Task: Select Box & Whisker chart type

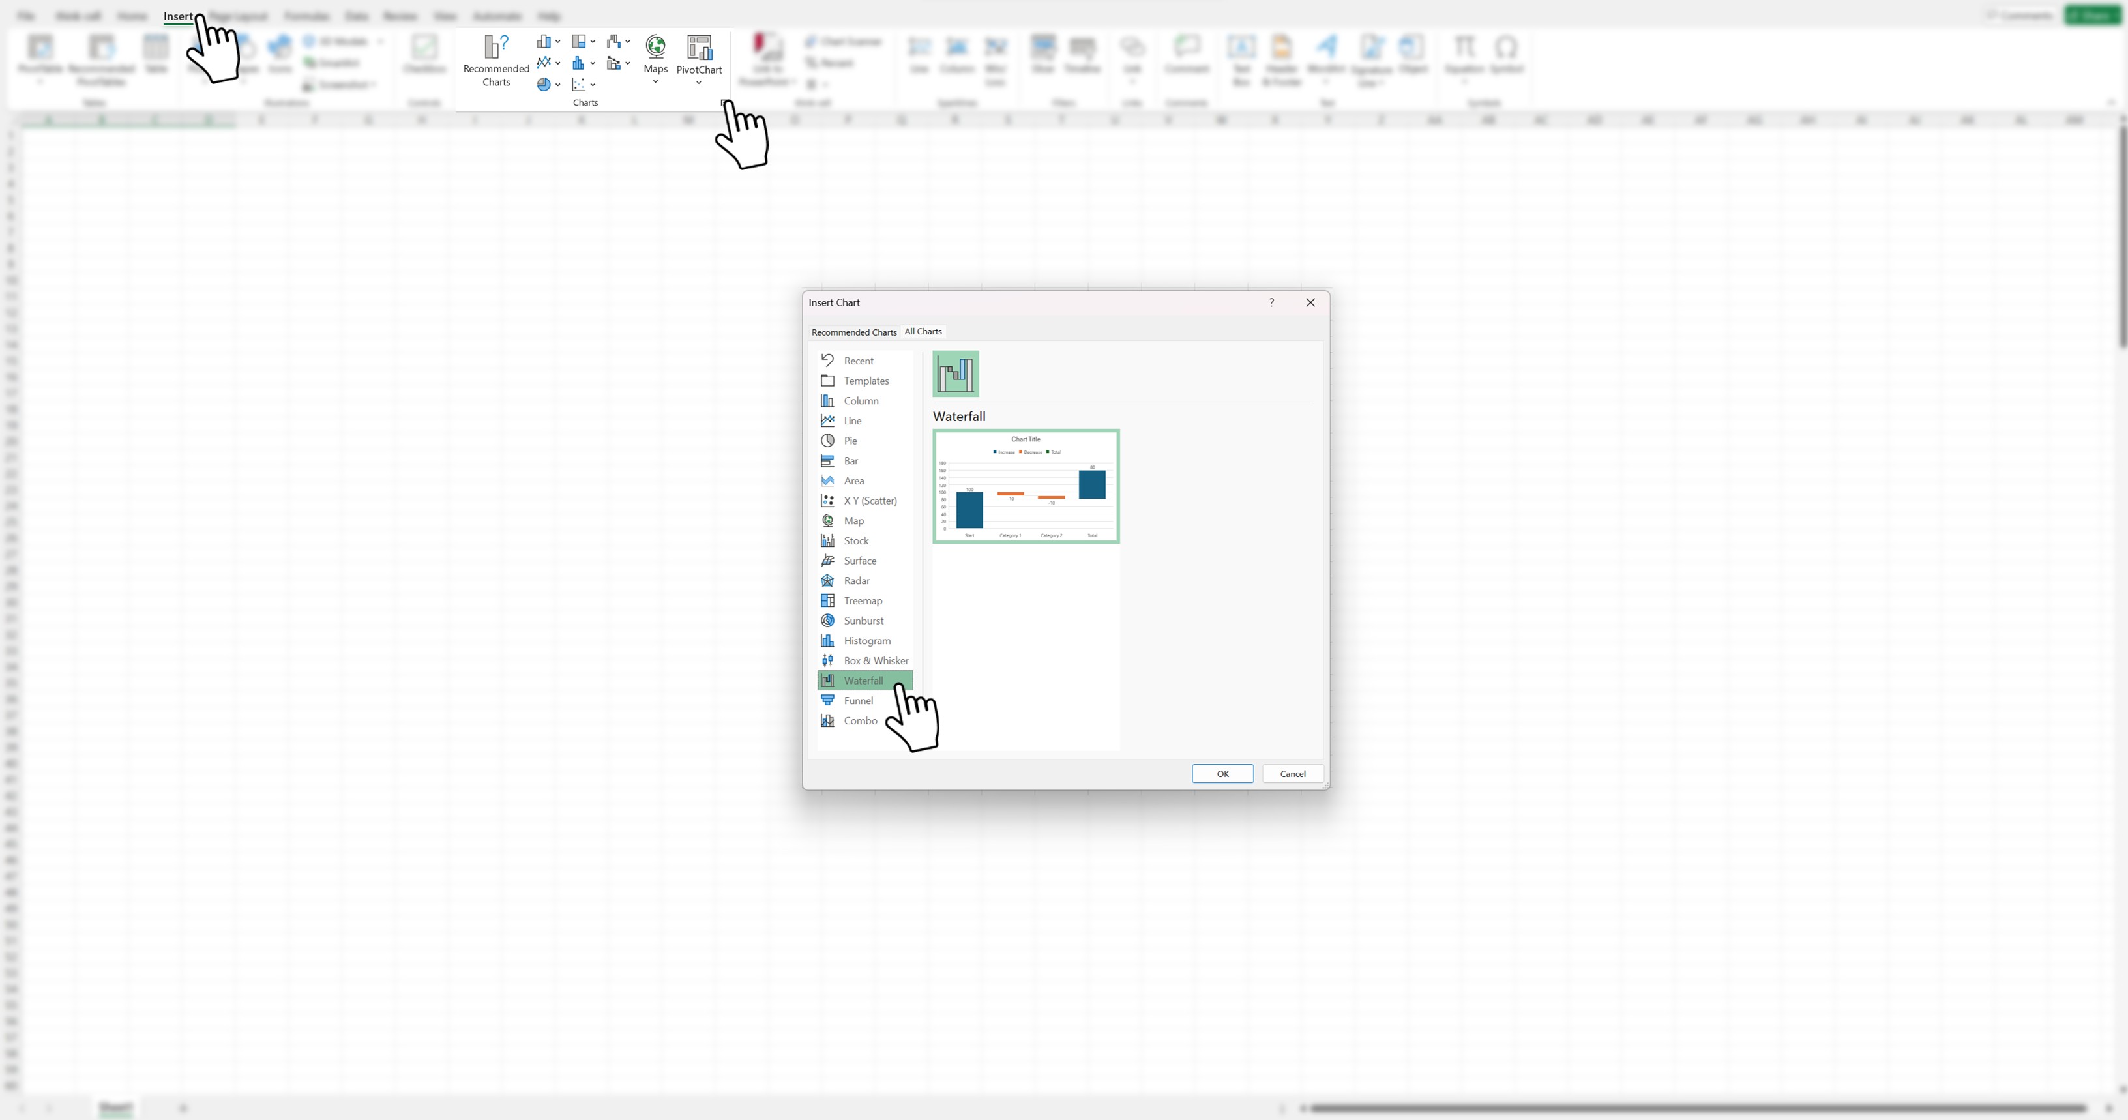Action: 865,661
